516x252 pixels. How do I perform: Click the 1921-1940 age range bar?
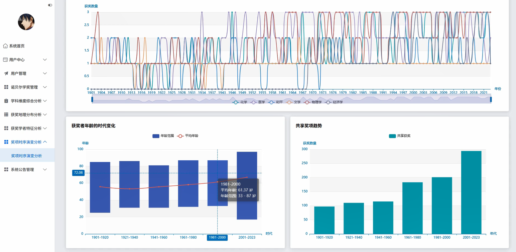(129, 184)
